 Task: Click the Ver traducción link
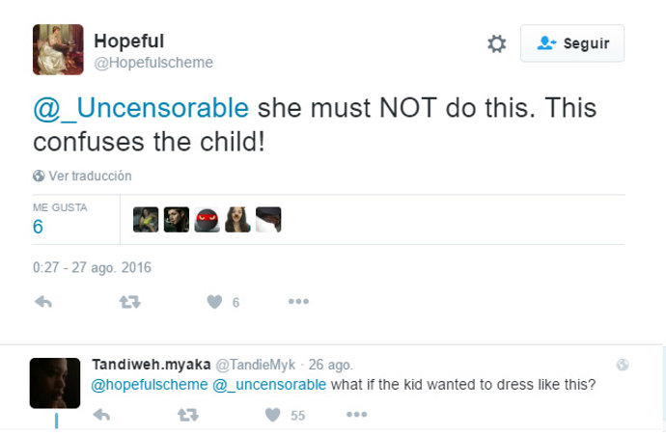82,177
